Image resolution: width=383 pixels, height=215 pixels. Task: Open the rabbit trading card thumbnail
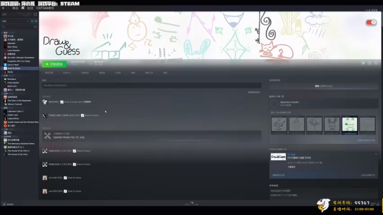click(x=332, y=125)
